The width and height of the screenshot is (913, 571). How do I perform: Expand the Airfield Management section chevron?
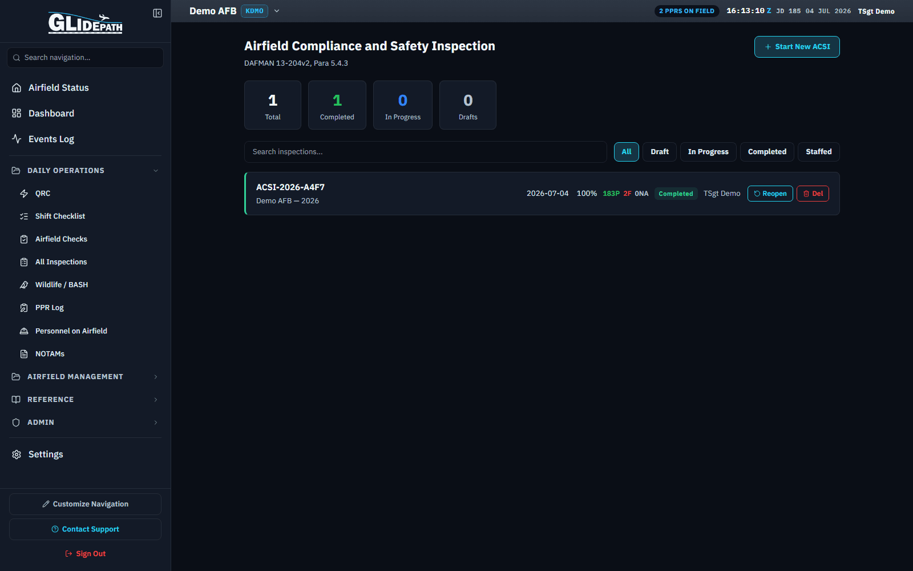156,377
